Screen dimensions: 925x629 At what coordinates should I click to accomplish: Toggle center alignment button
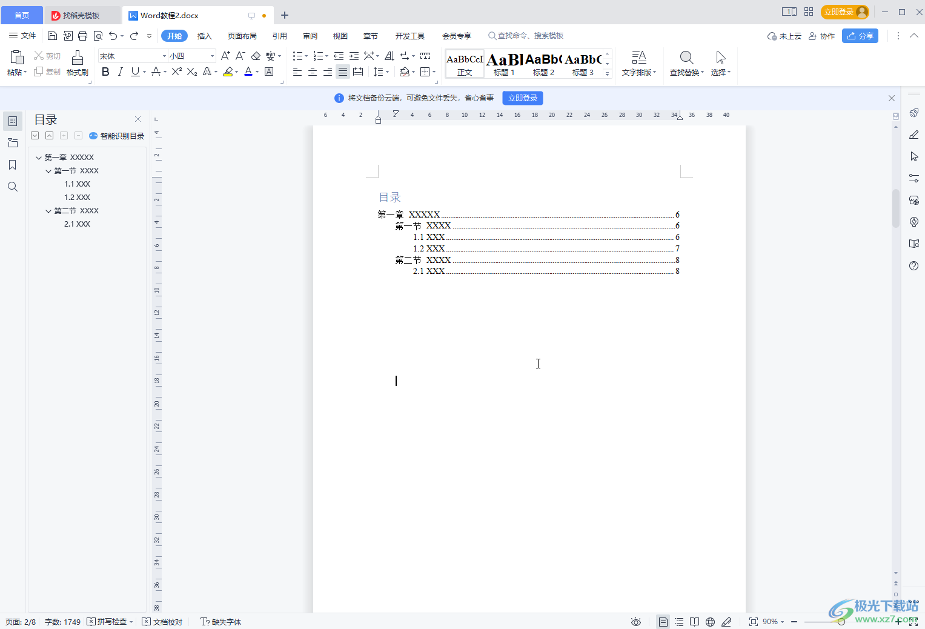pos(313,72)
